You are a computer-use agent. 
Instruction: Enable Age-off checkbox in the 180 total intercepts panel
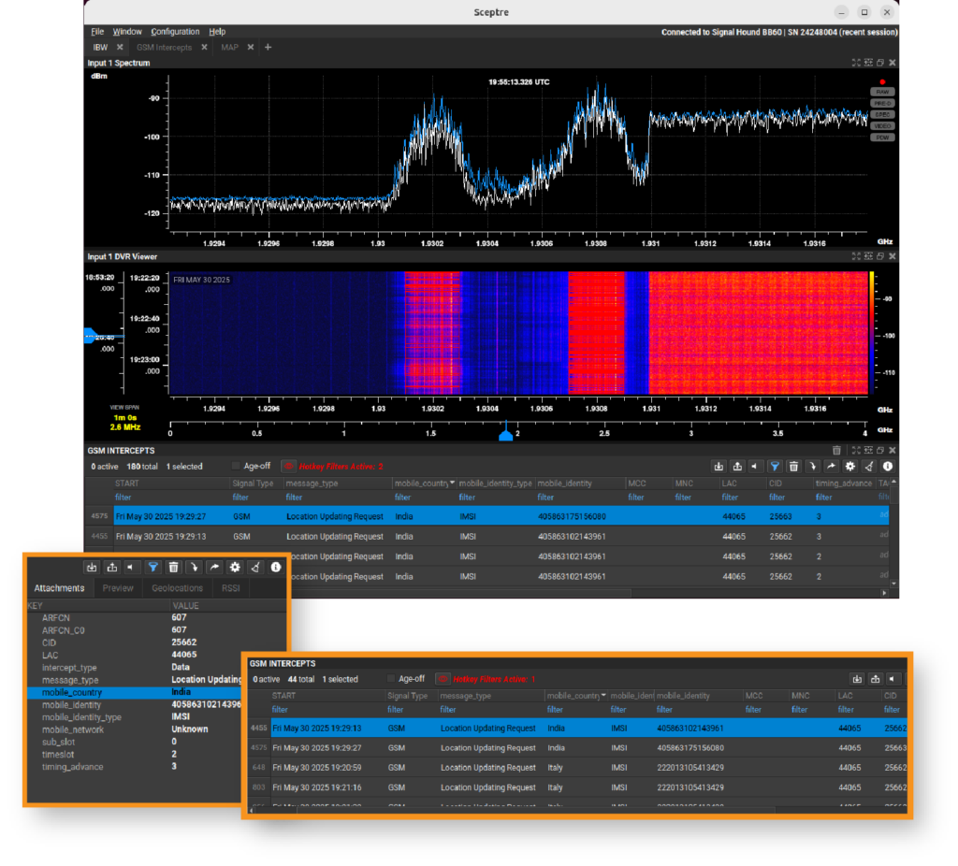tap(236, 466)
